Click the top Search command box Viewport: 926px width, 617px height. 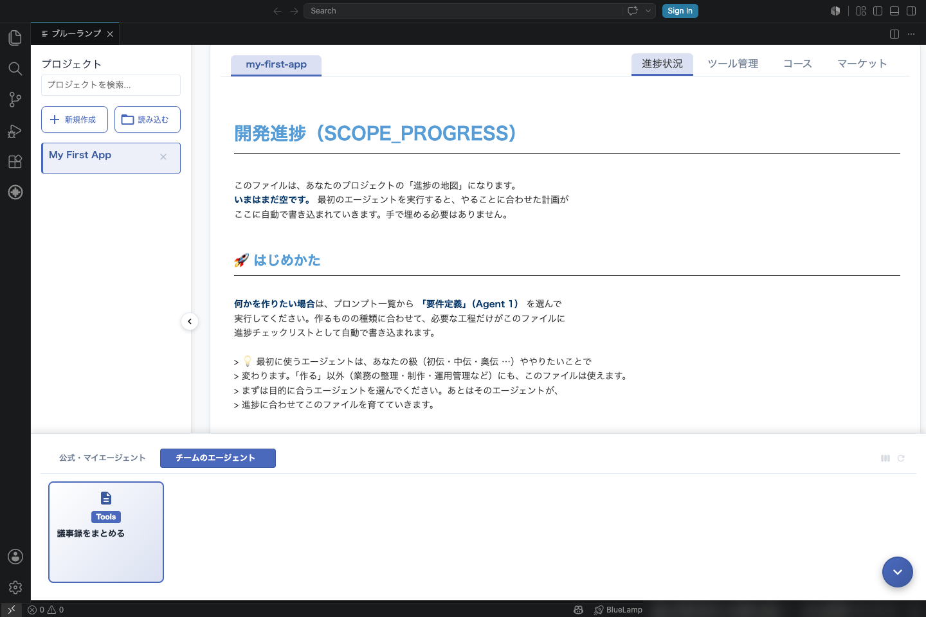click(x=464, y=11)
